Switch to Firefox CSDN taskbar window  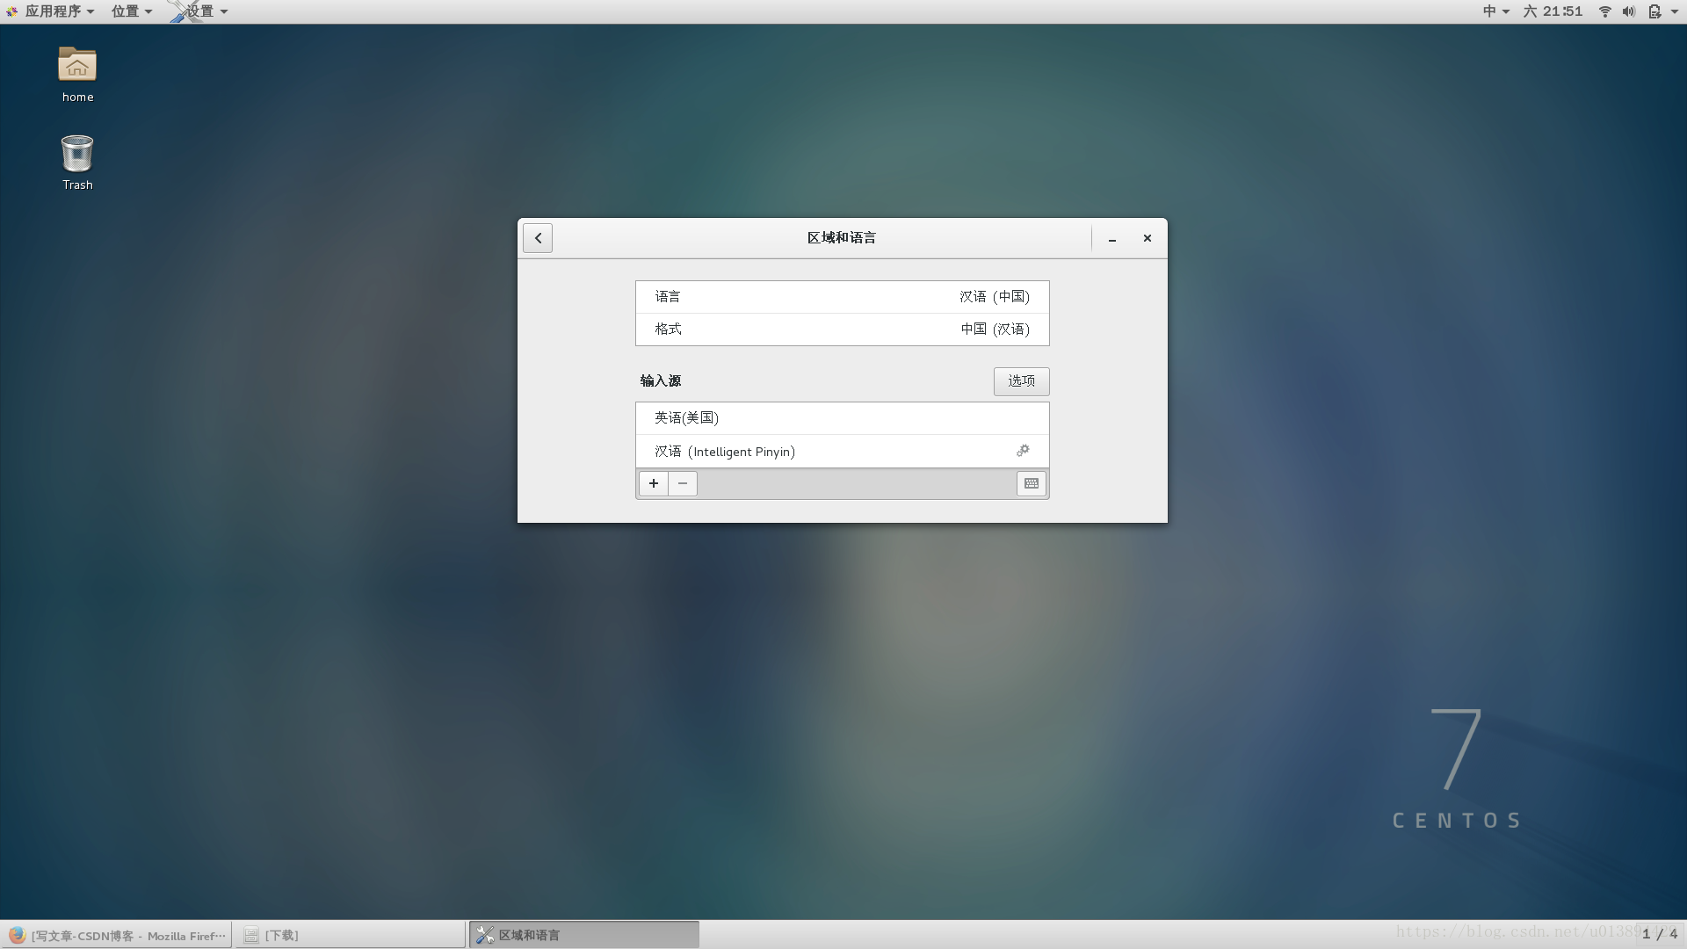click(116, 935)
